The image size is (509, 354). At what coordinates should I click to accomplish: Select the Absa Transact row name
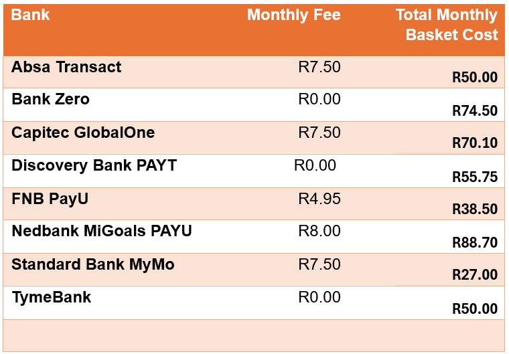pos(66,67)
